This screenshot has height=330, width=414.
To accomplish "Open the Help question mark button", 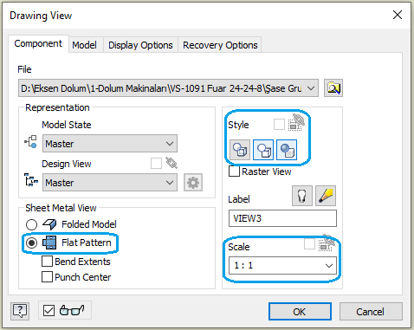I will coord(20,311).
